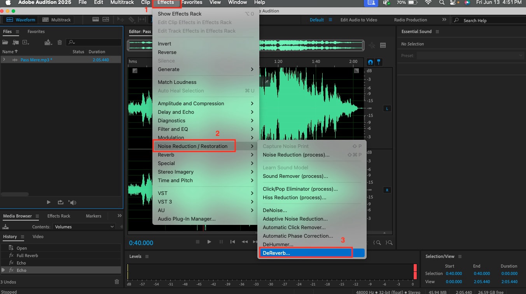
Task: Click Play button in editor transport
Action: 209,242
